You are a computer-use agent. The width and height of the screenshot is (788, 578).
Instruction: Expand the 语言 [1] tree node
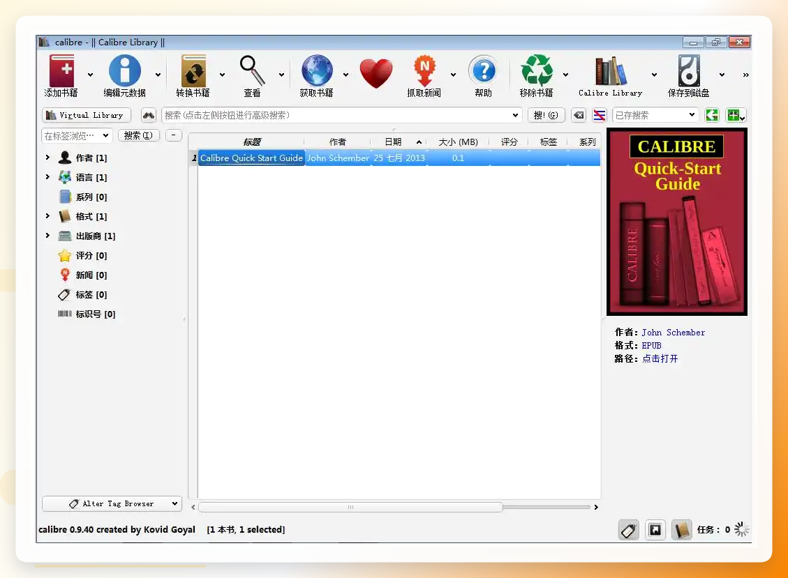pyautogui.click(x=47, y=177)
